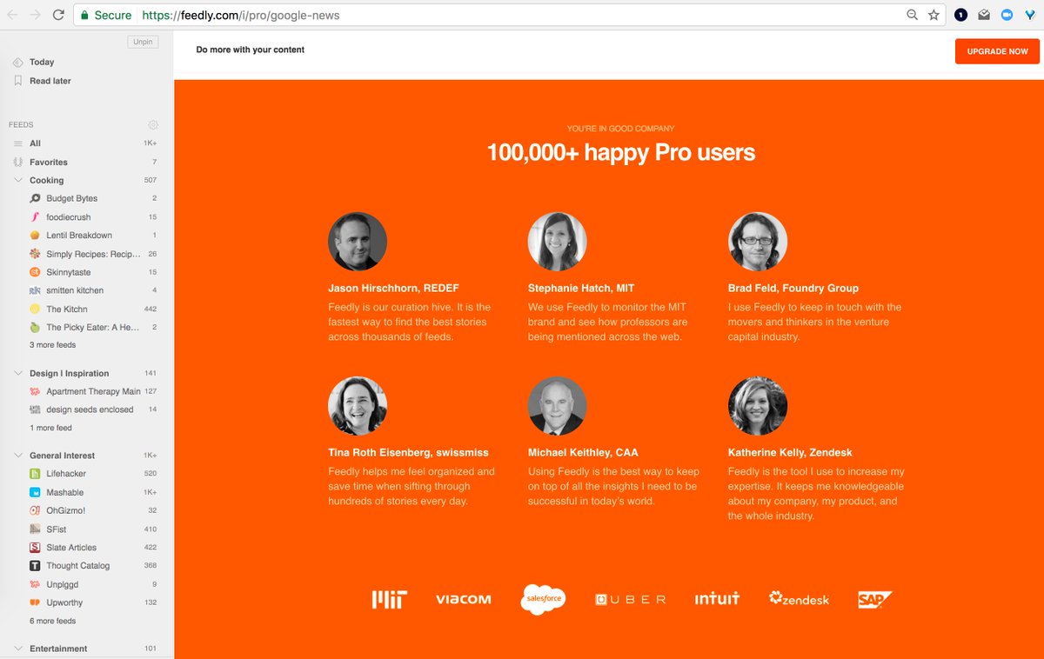Click the Read later bookmark icon
Screen dimensions: 1044x659
coord(18,81)
